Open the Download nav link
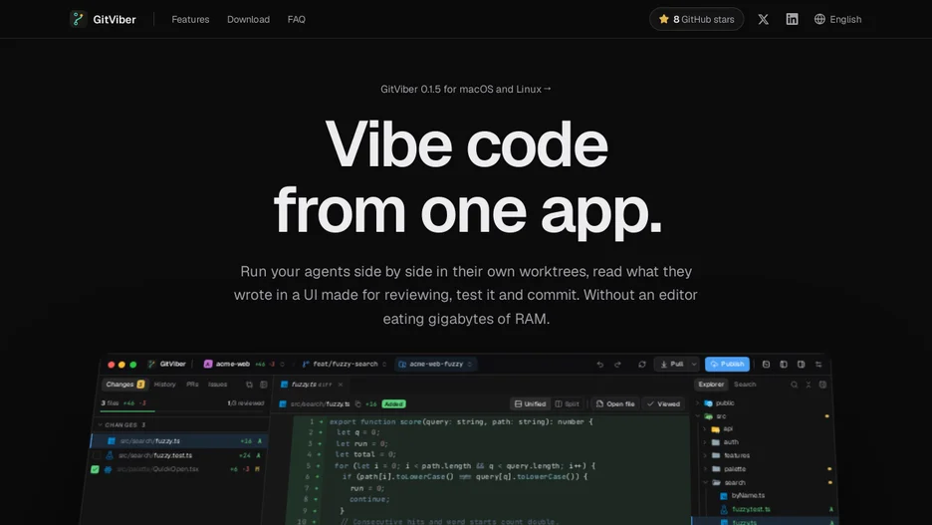Screen dimensions: 932x525 tap(248, 19)
